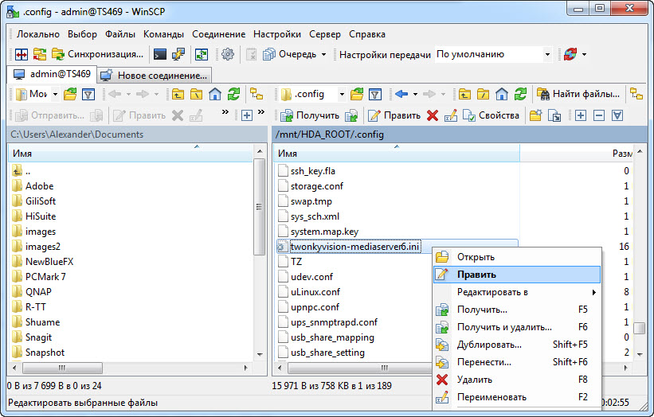Expand the Queue dropdown arrow
This screenshot has height=417, width=654.
tap(323, 54)
